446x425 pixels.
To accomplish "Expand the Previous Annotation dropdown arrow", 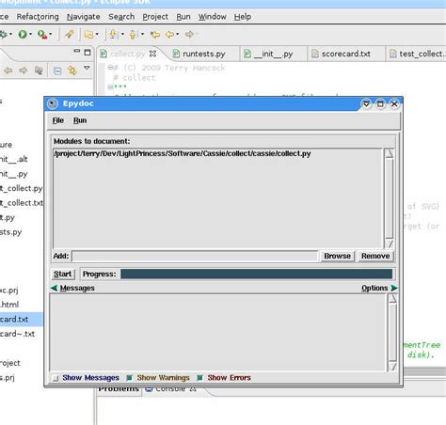I will pyautogui.click(x=142, y=34).
